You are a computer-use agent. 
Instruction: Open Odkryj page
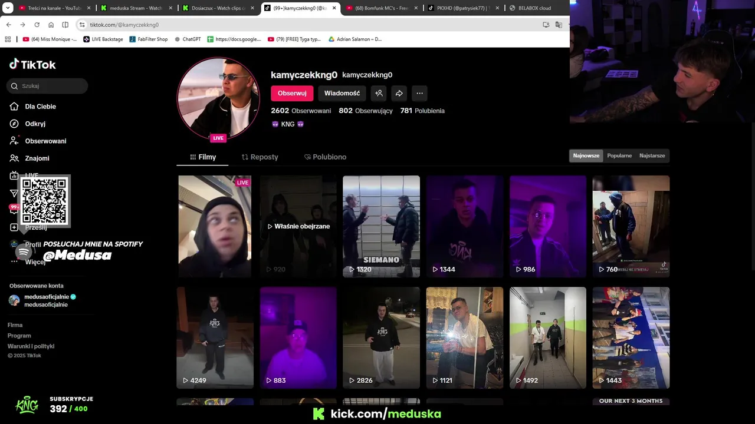pos(28,124)
